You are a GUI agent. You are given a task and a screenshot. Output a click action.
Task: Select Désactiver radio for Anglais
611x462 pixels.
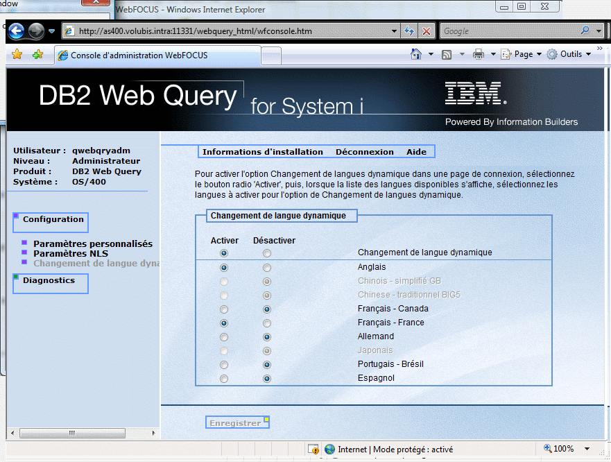266,268
